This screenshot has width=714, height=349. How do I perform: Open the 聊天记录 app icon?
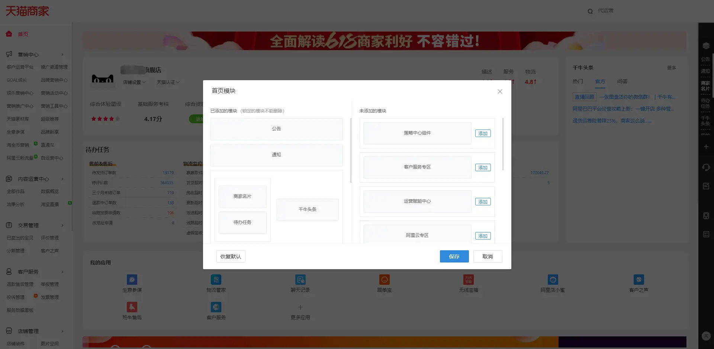[x=300, y=280]
